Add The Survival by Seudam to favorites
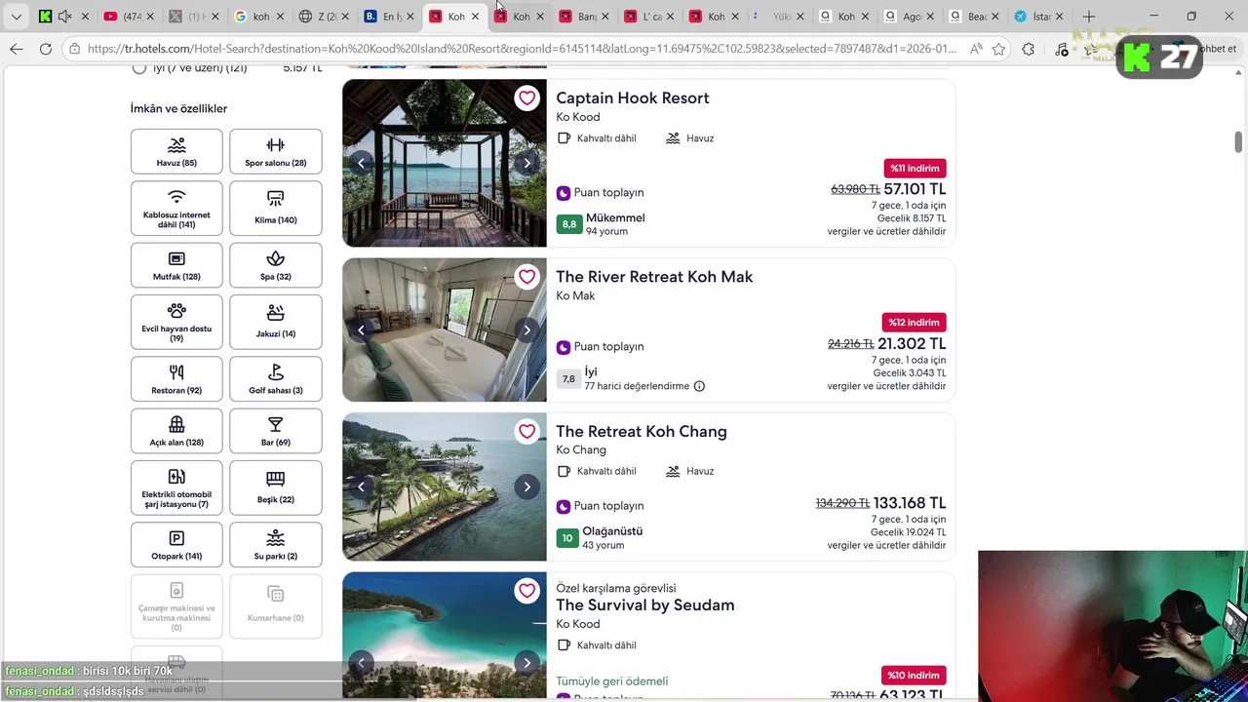The image size is (1248, 702). click(526, 591)
